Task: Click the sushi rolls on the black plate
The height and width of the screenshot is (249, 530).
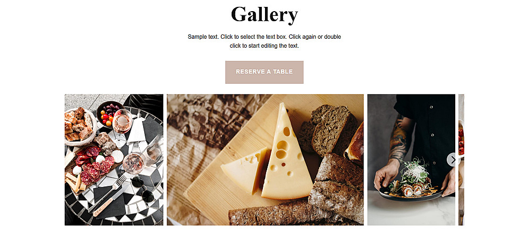Action: click(412, 189)
